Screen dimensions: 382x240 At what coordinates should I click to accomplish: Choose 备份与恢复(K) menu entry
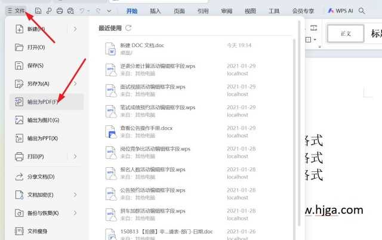pyautogui.click(x=47, y=213)
